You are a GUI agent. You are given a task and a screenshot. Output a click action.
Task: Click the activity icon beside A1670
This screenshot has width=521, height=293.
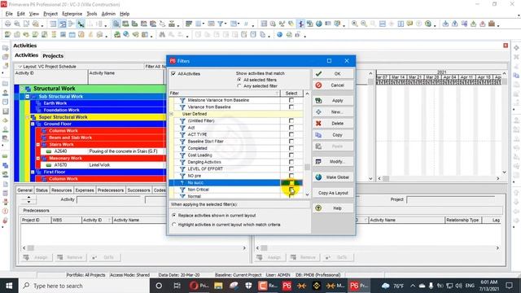click(49, 165)
